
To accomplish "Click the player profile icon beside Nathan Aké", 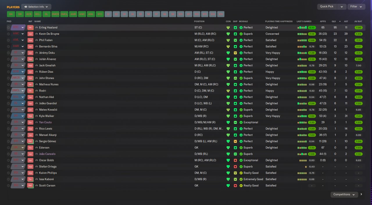I will point(37,97).
